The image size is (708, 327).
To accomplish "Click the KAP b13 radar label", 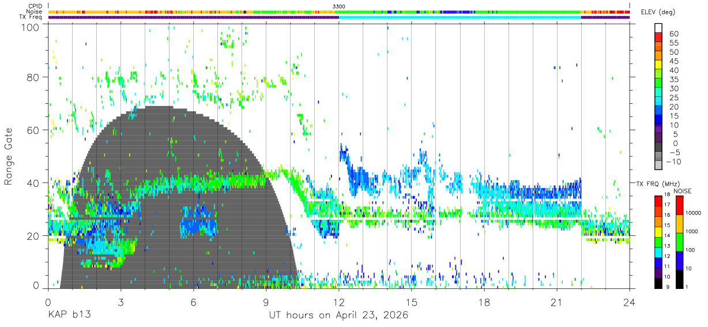I will pyautogui.click(x=69, y=315).
